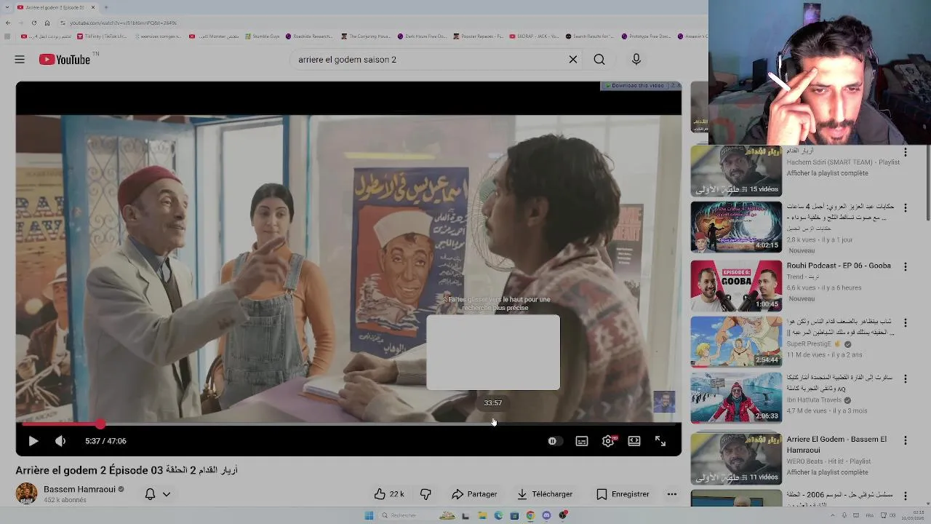Open options for 4:02:15 video
Screen dimensions: 931x524
906,208
